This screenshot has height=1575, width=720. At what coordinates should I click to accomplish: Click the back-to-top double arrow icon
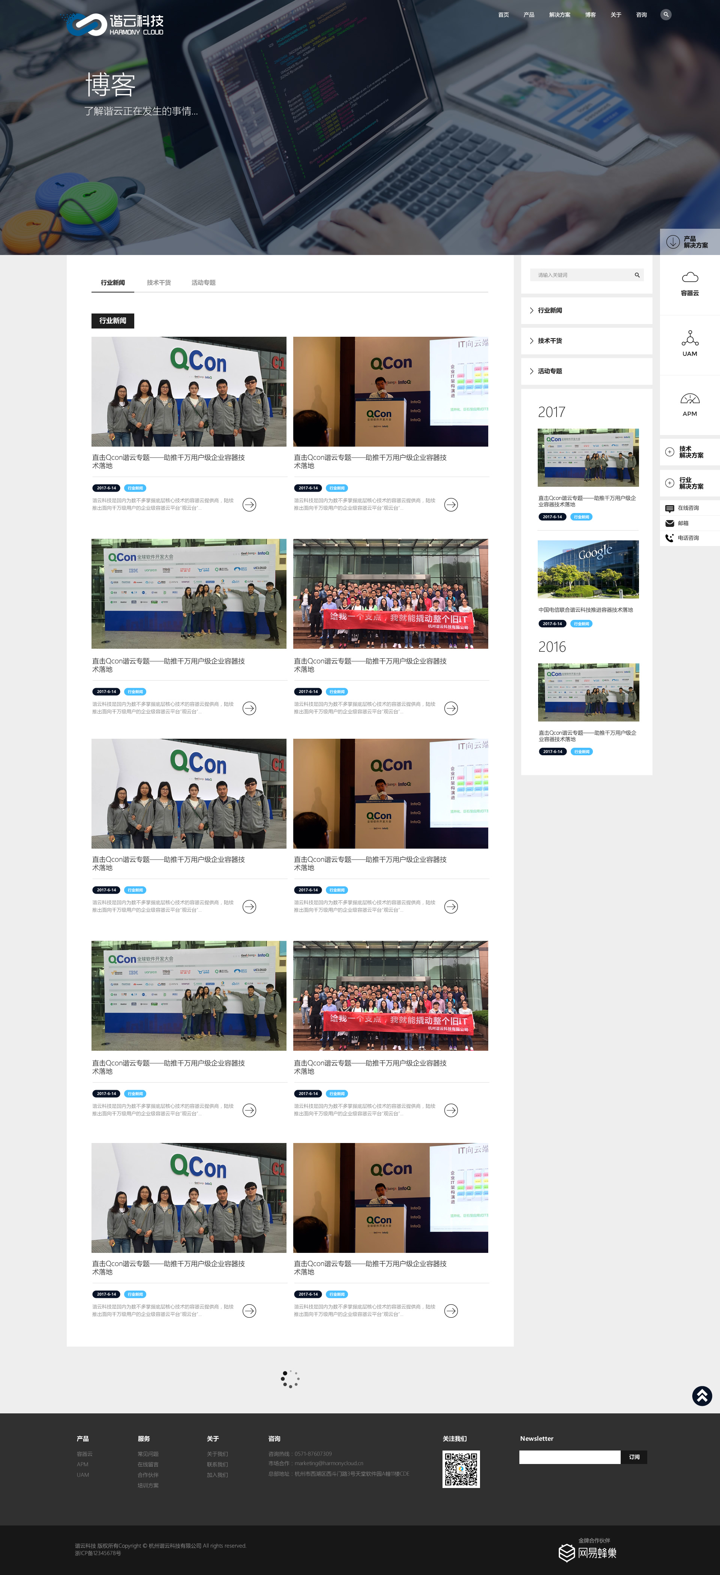pyautogui.click(x=702, y=1396)
